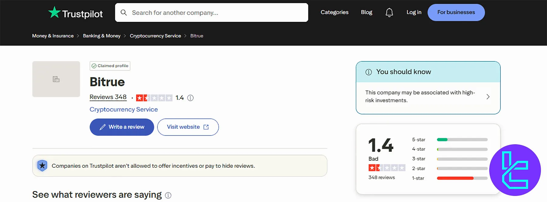Filter by 1-star rating bar

tap(462, 178)
